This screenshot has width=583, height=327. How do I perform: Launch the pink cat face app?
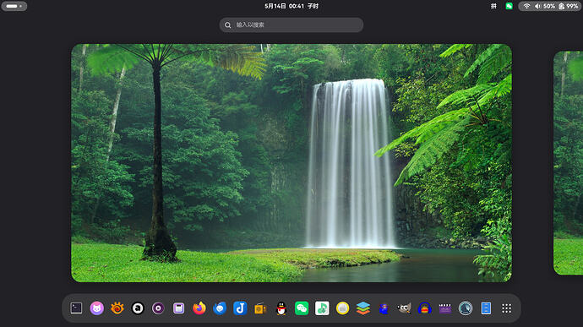[96, 308]
